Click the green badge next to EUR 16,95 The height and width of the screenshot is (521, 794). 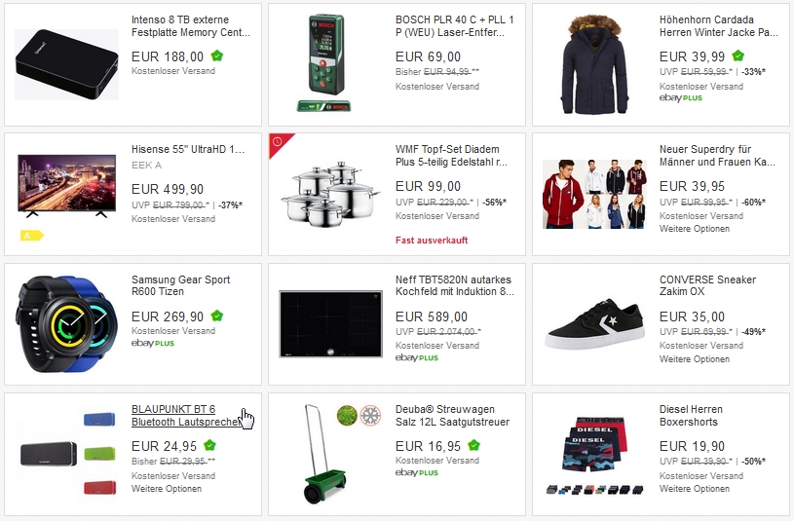(x=473, y=446)
